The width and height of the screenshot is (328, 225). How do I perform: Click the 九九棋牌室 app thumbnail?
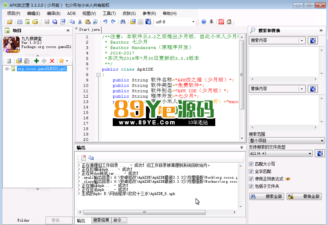(x=11, y=44)
